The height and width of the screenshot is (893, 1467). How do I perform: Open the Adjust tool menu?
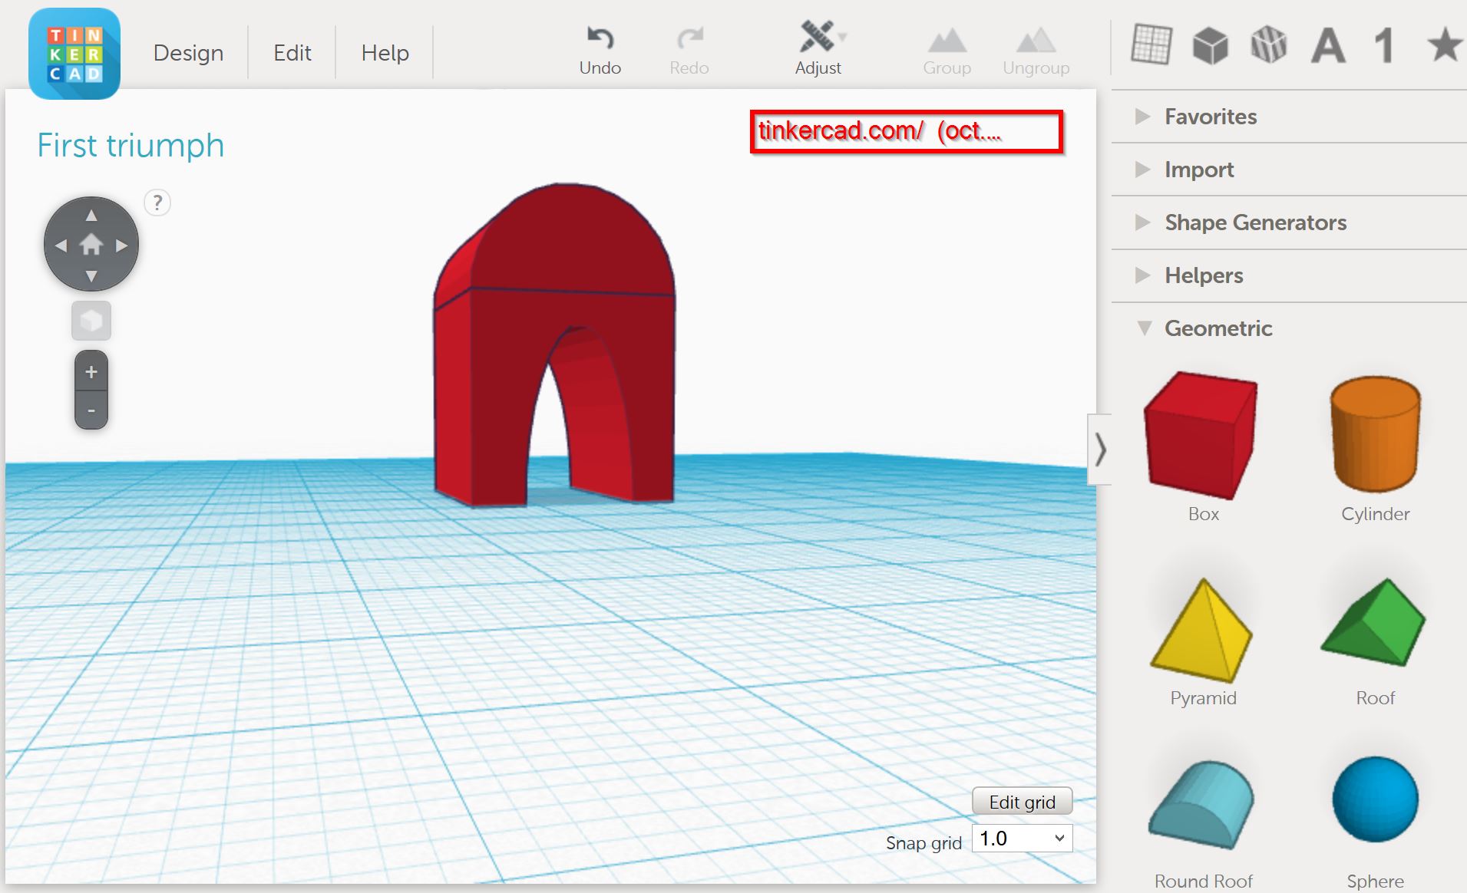(818, 49)
